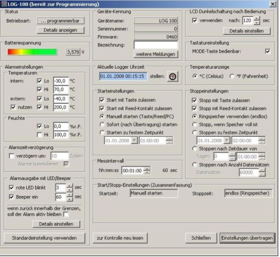Screen dimensions: 280x257
Task: Toggle Feuchte Lo alarm checkbox
Action: pos(39,126)
